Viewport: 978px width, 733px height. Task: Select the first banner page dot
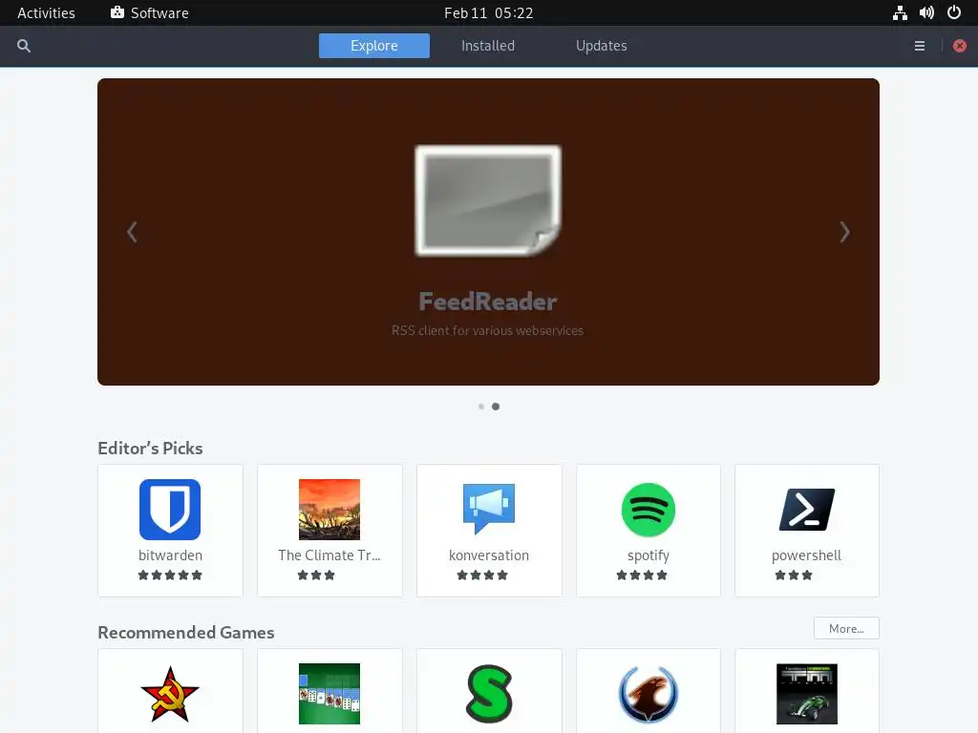pyautogui.click(x=481, y=407)
